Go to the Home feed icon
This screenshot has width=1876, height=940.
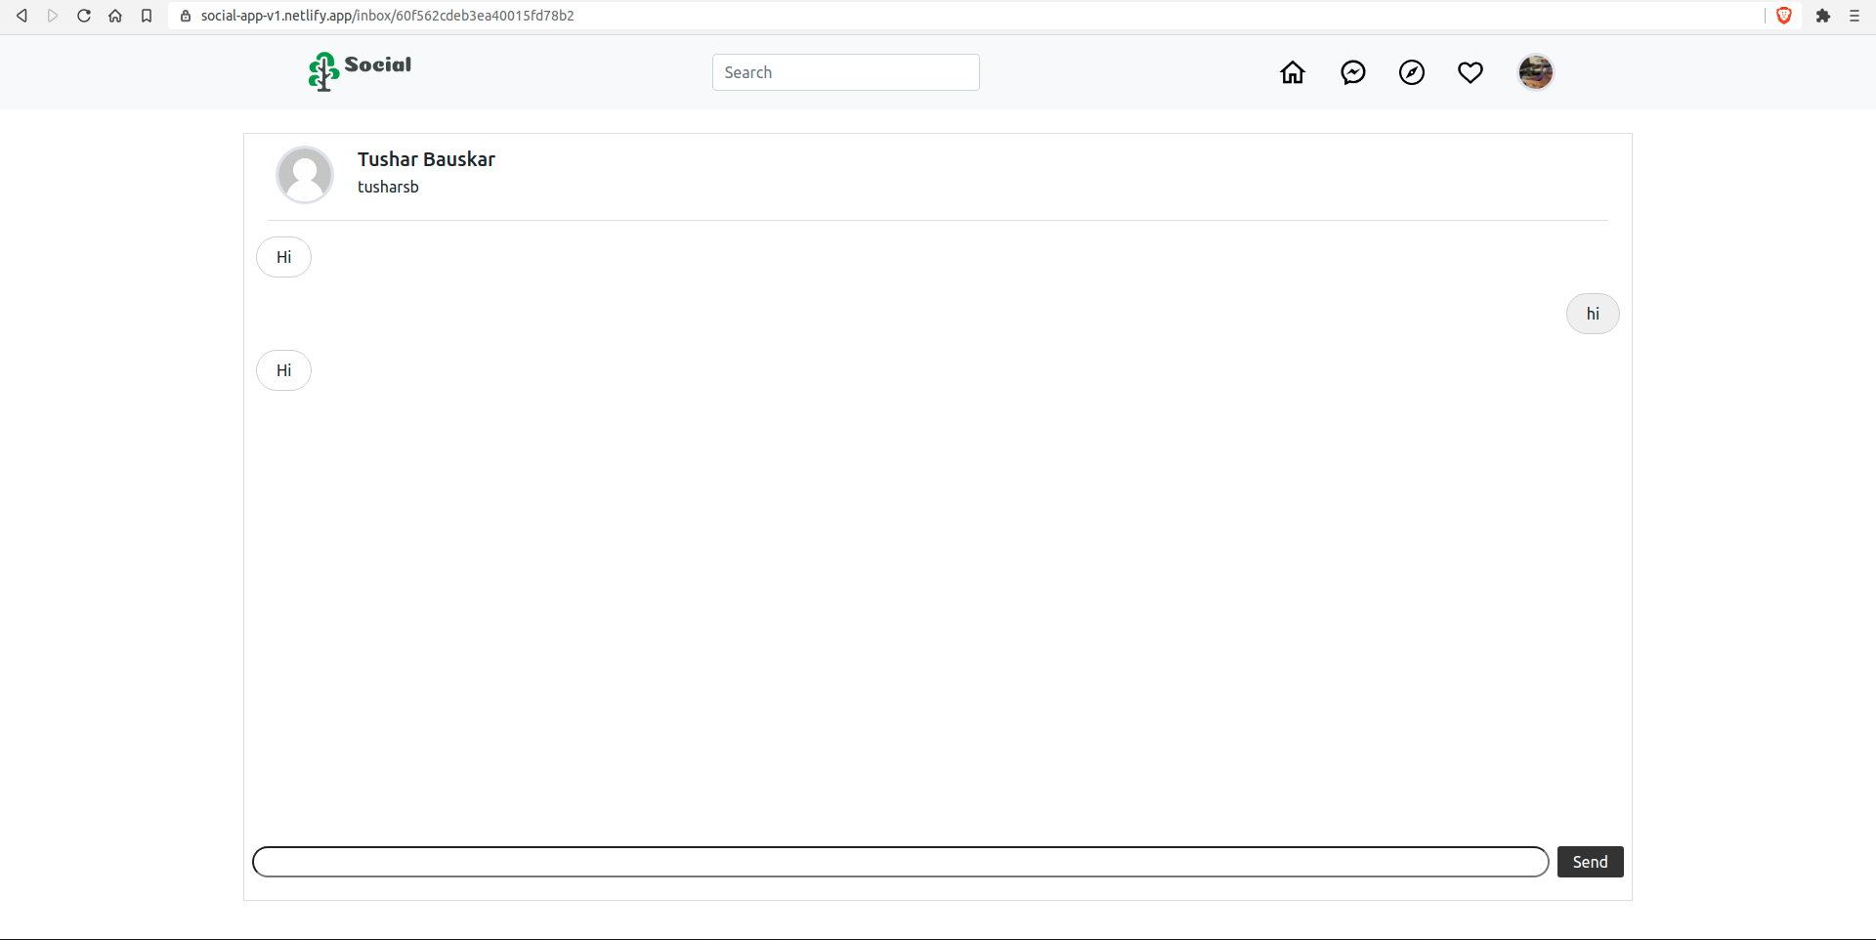click(x=1293, y=72)
